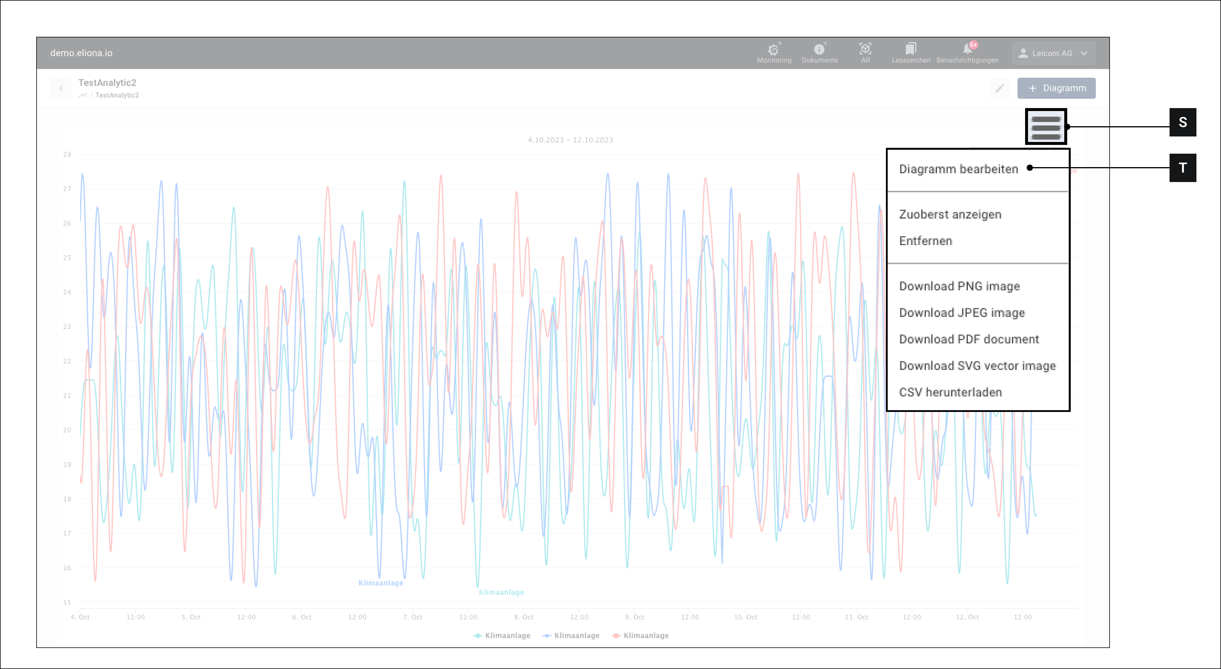Click CSV herunterladen menu entry
The height and width of the screenshot is (669, 1221).
coord(950,393)
